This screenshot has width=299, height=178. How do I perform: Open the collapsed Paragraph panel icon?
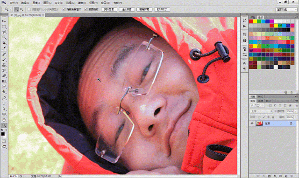pyautogui.click(x=244, y=68)
